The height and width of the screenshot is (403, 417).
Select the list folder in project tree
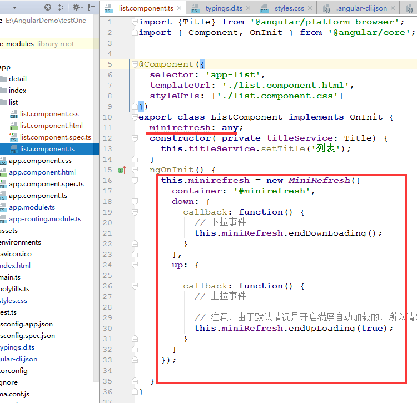coord(13,102)
